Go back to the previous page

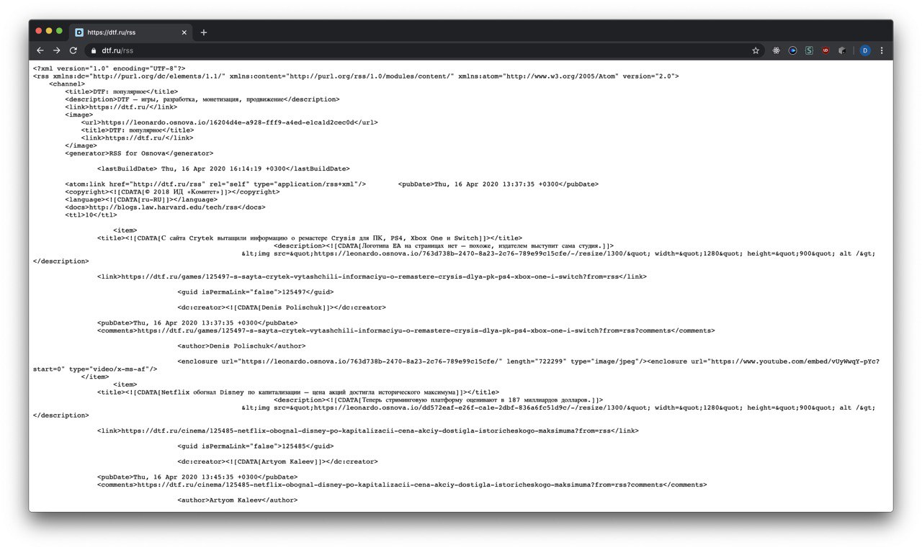(x=40, y=50)
